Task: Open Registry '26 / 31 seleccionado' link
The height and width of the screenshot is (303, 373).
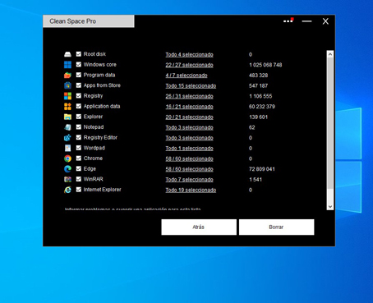Action: click(x=189, y=96)
